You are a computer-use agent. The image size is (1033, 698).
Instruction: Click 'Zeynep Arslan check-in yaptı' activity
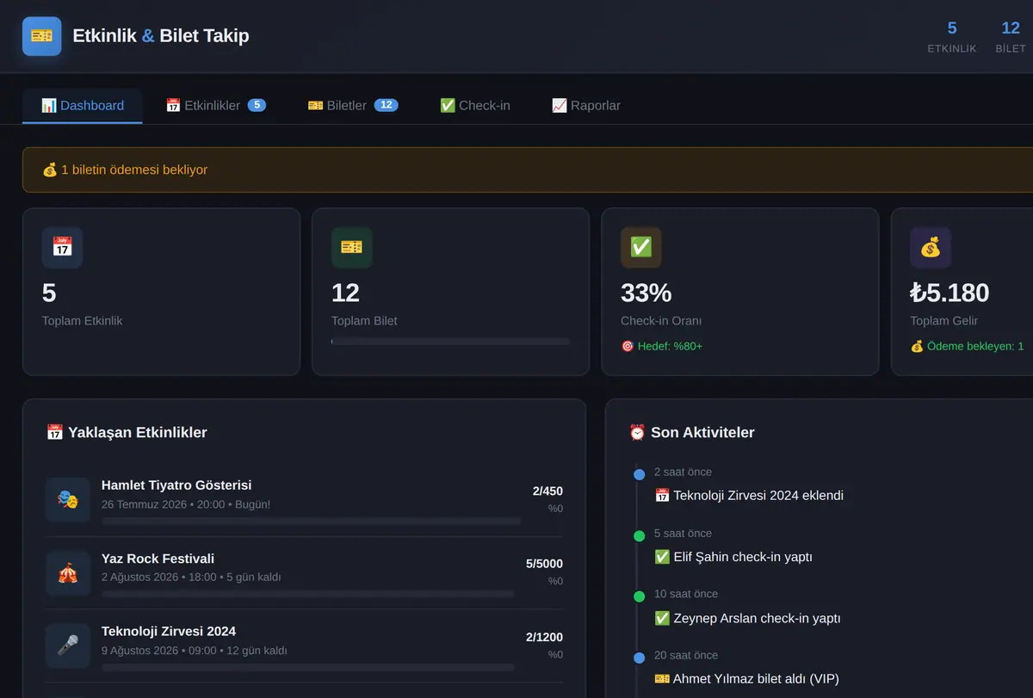(x=747, y=618)
